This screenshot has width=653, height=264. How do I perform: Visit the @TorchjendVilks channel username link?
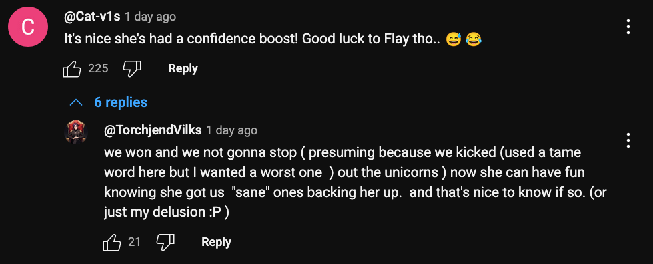click(153, 130)
